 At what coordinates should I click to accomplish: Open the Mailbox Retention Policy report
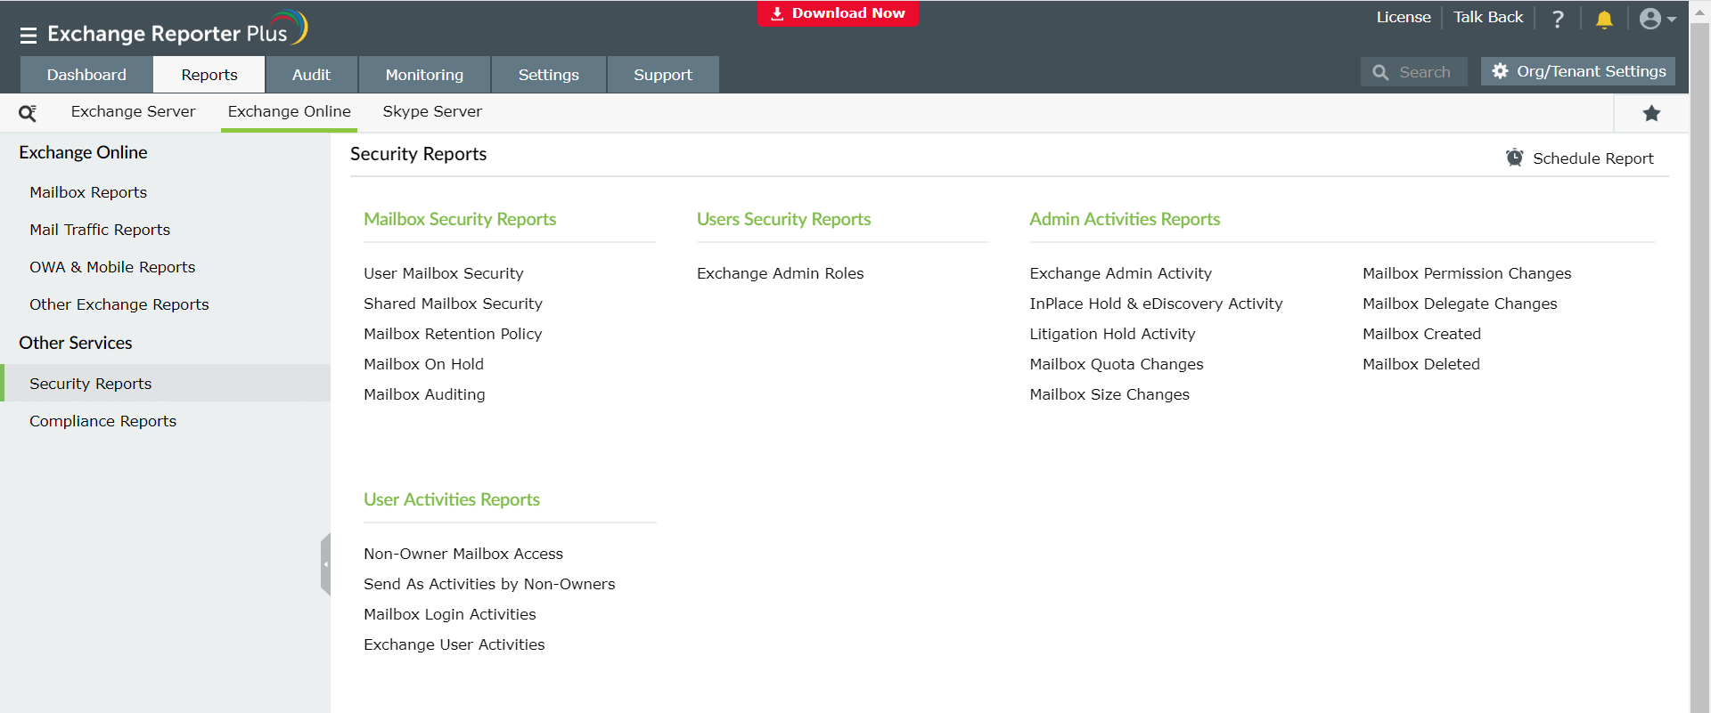pos(453,334)
